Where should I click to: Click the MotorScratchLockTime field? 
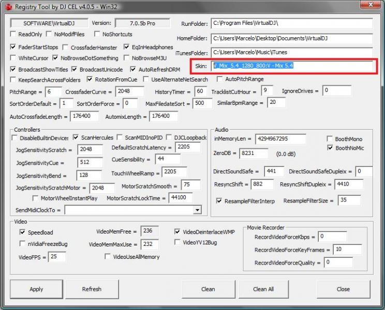(181, 197)
